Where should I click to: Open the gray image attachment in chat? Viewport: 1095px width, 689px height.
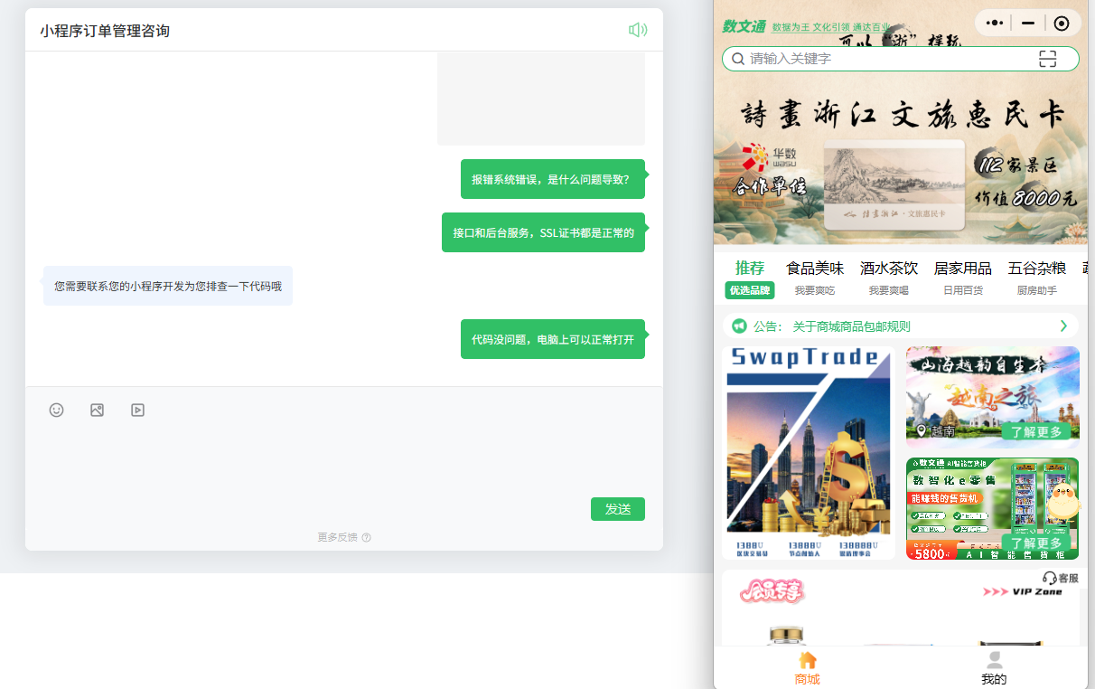[541, 99]
